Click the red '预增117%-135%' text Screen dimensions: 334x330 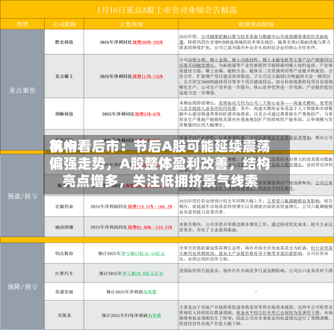pyautogui.click(x=148, y=76)
